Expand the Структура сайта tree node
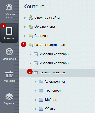The height and width of the screenshot is (113, 95). (x=25, y=18)
